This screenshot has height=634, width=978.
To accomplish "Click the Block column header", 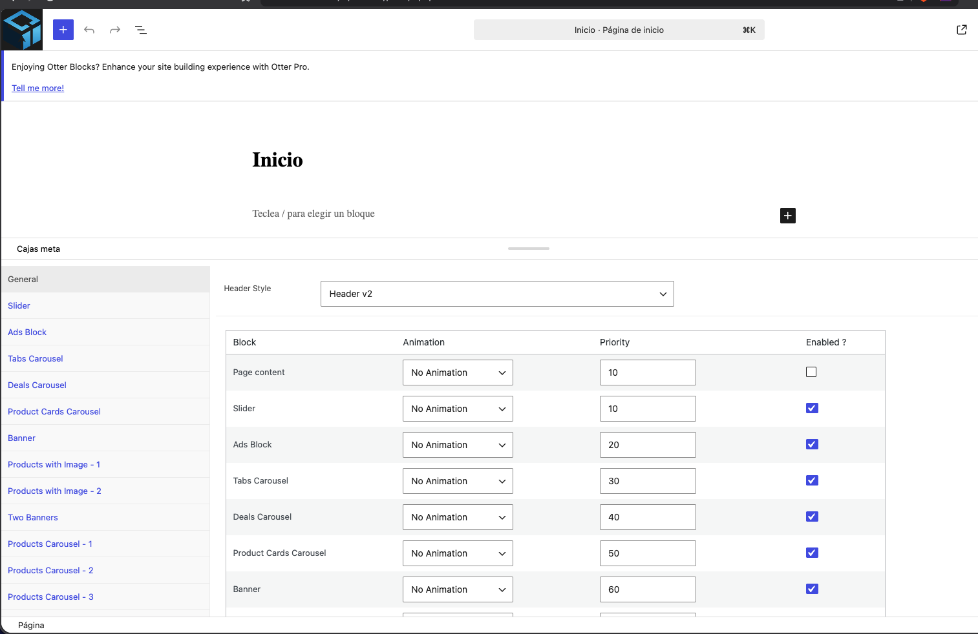I will click(x=244, y=342).
